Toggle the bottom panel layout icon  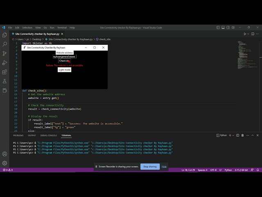[223, 27]
